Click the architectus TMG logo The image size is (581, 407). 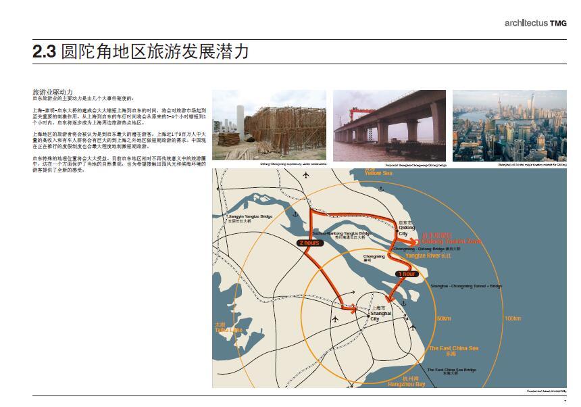(536, 23)
